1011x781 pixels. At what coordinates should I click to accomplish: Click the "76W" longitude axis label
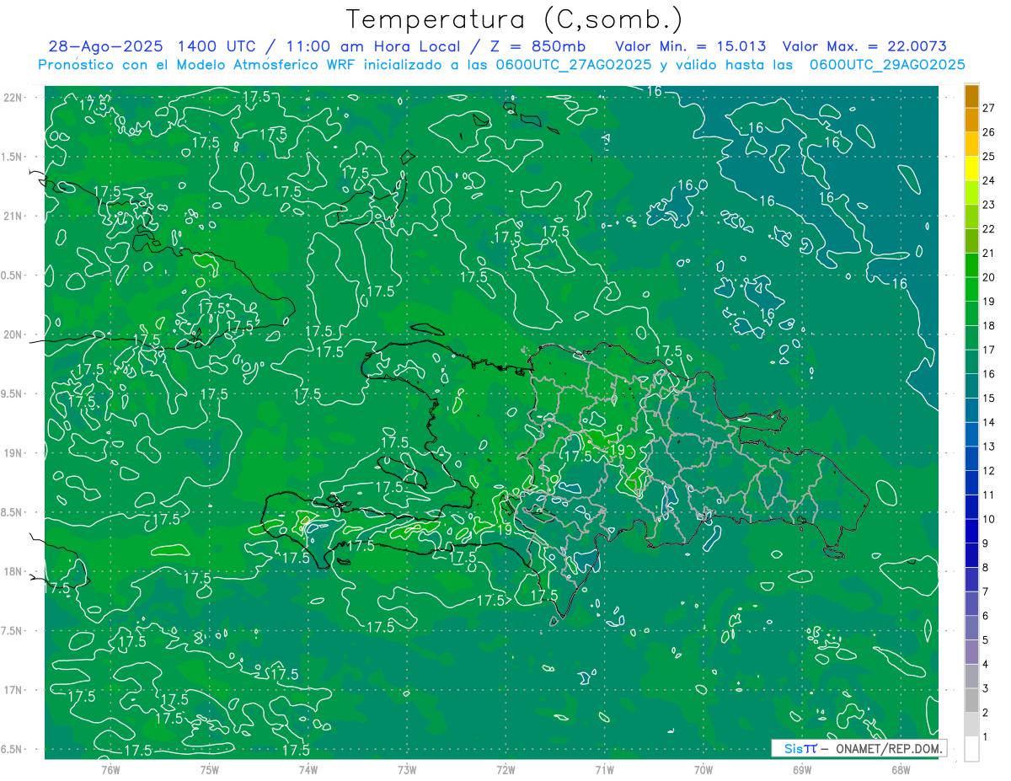(x=110, y=769)
